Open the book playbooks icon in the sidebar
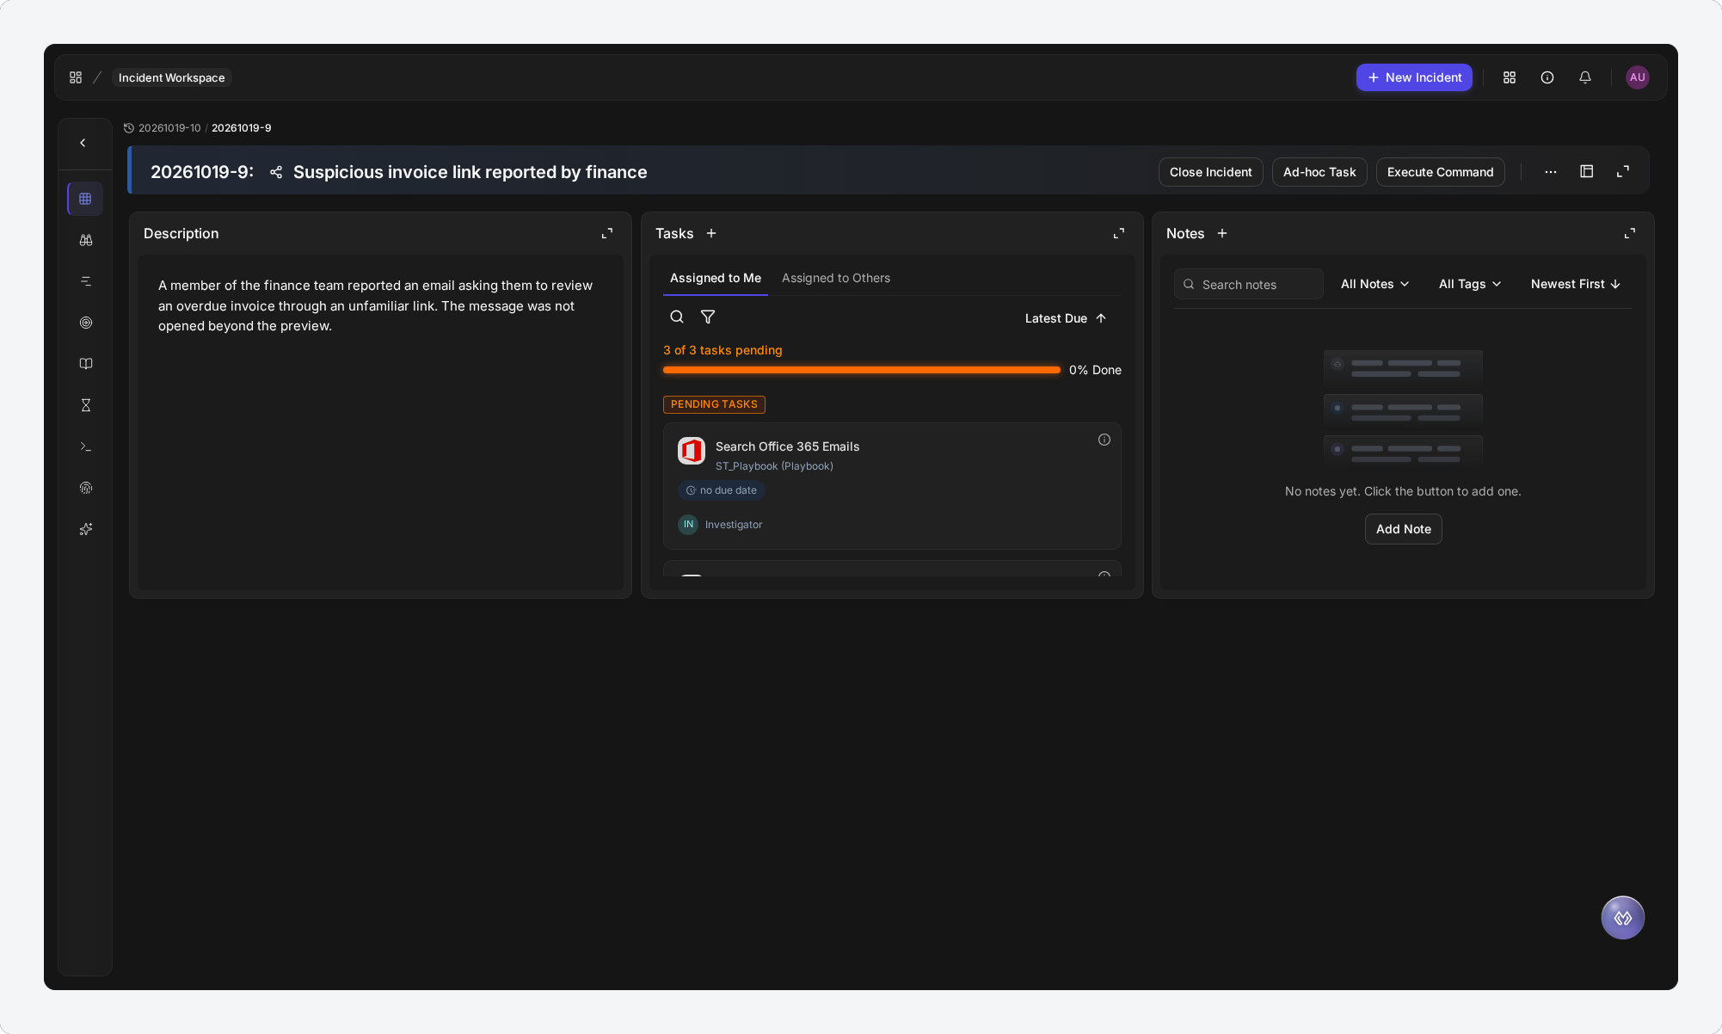This screenshot has height=1034, width=1722. 85,364
